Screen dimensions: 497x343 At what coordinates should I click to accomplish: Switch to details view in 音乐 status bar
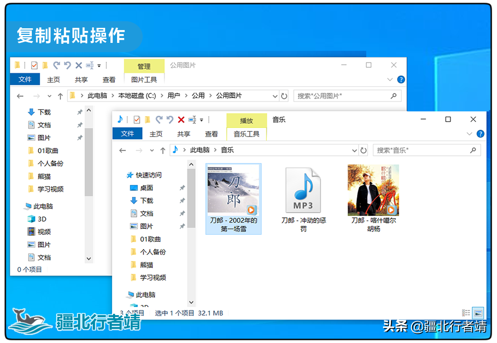(x=466, y=313)
